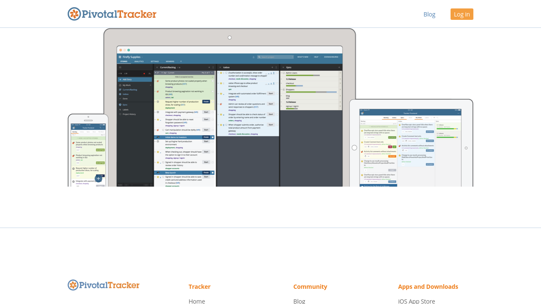The height and width of the screenshot is (304, 541).
Task: Open the Members tab
Action: click(170, 62)
